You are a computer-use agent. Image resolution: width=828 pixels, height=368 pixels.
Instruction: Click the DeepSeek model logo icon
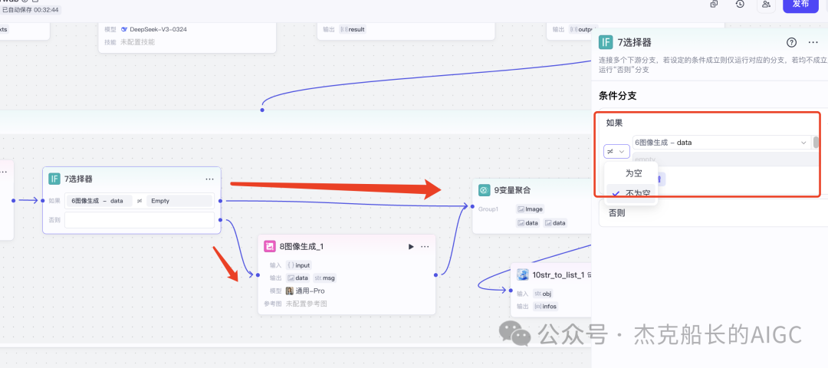[124, 30]
